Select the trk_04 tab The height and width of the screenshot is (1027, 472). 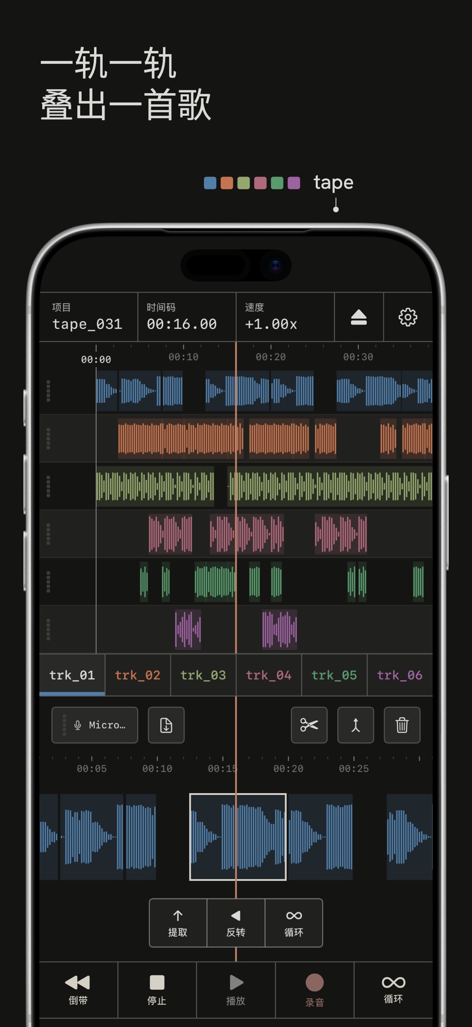click(268, 675)
